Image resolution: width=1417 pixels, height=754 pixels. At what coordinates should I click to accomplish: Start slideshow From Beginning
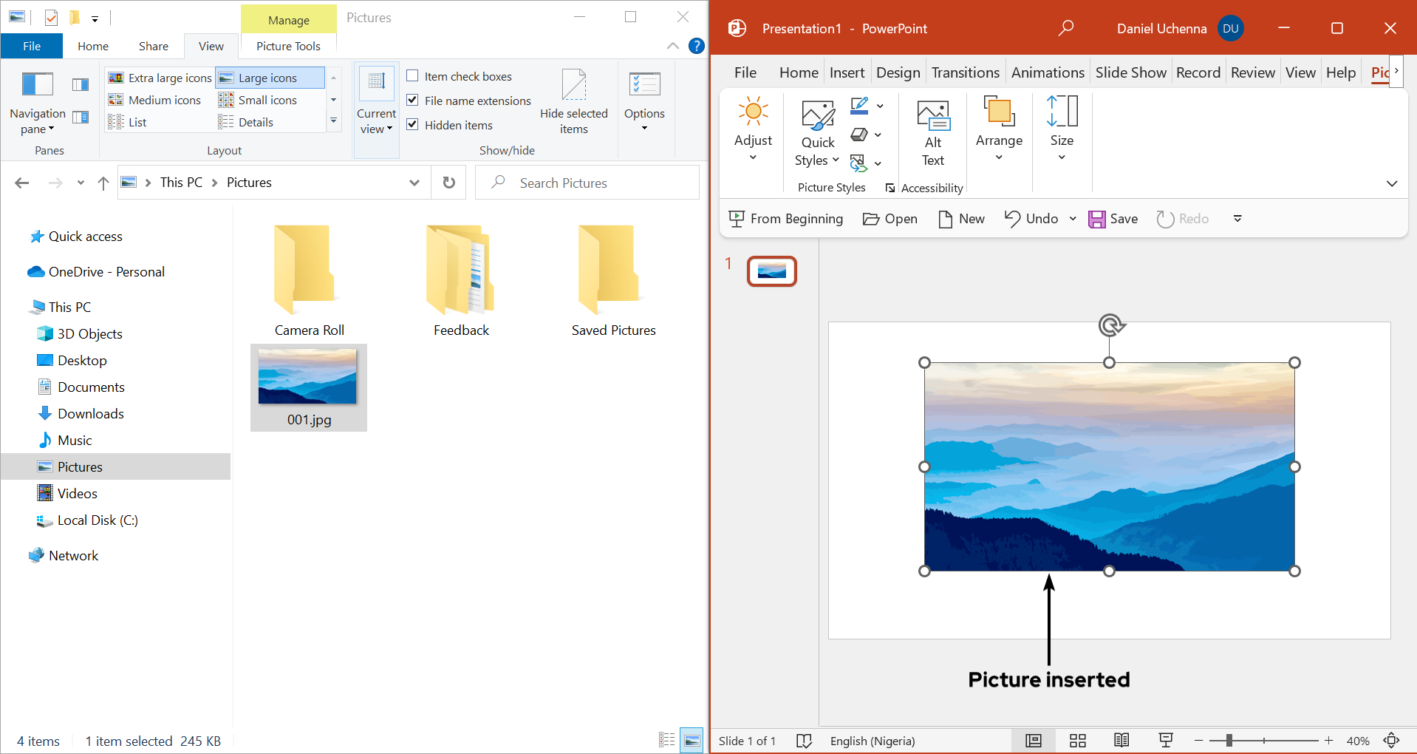tap(785, 219)
